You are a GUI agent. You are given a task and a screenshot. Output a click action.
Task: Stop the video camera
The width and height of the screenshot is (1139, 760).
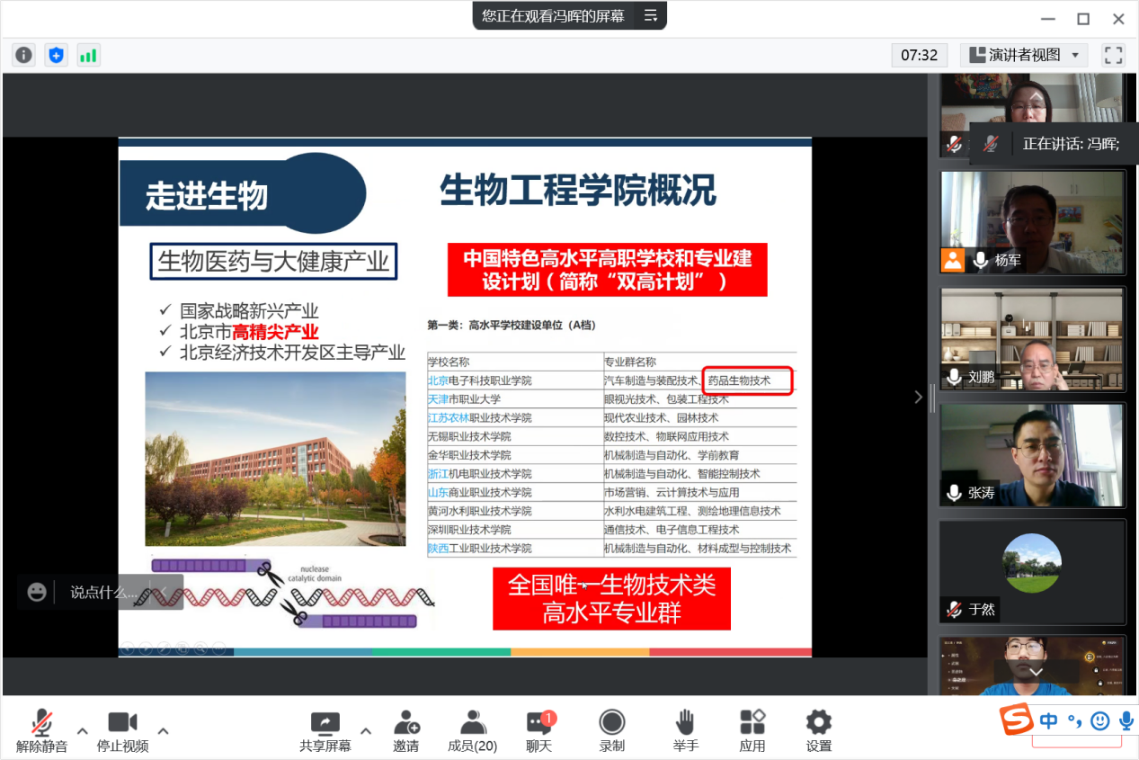[x=122, y=730]
